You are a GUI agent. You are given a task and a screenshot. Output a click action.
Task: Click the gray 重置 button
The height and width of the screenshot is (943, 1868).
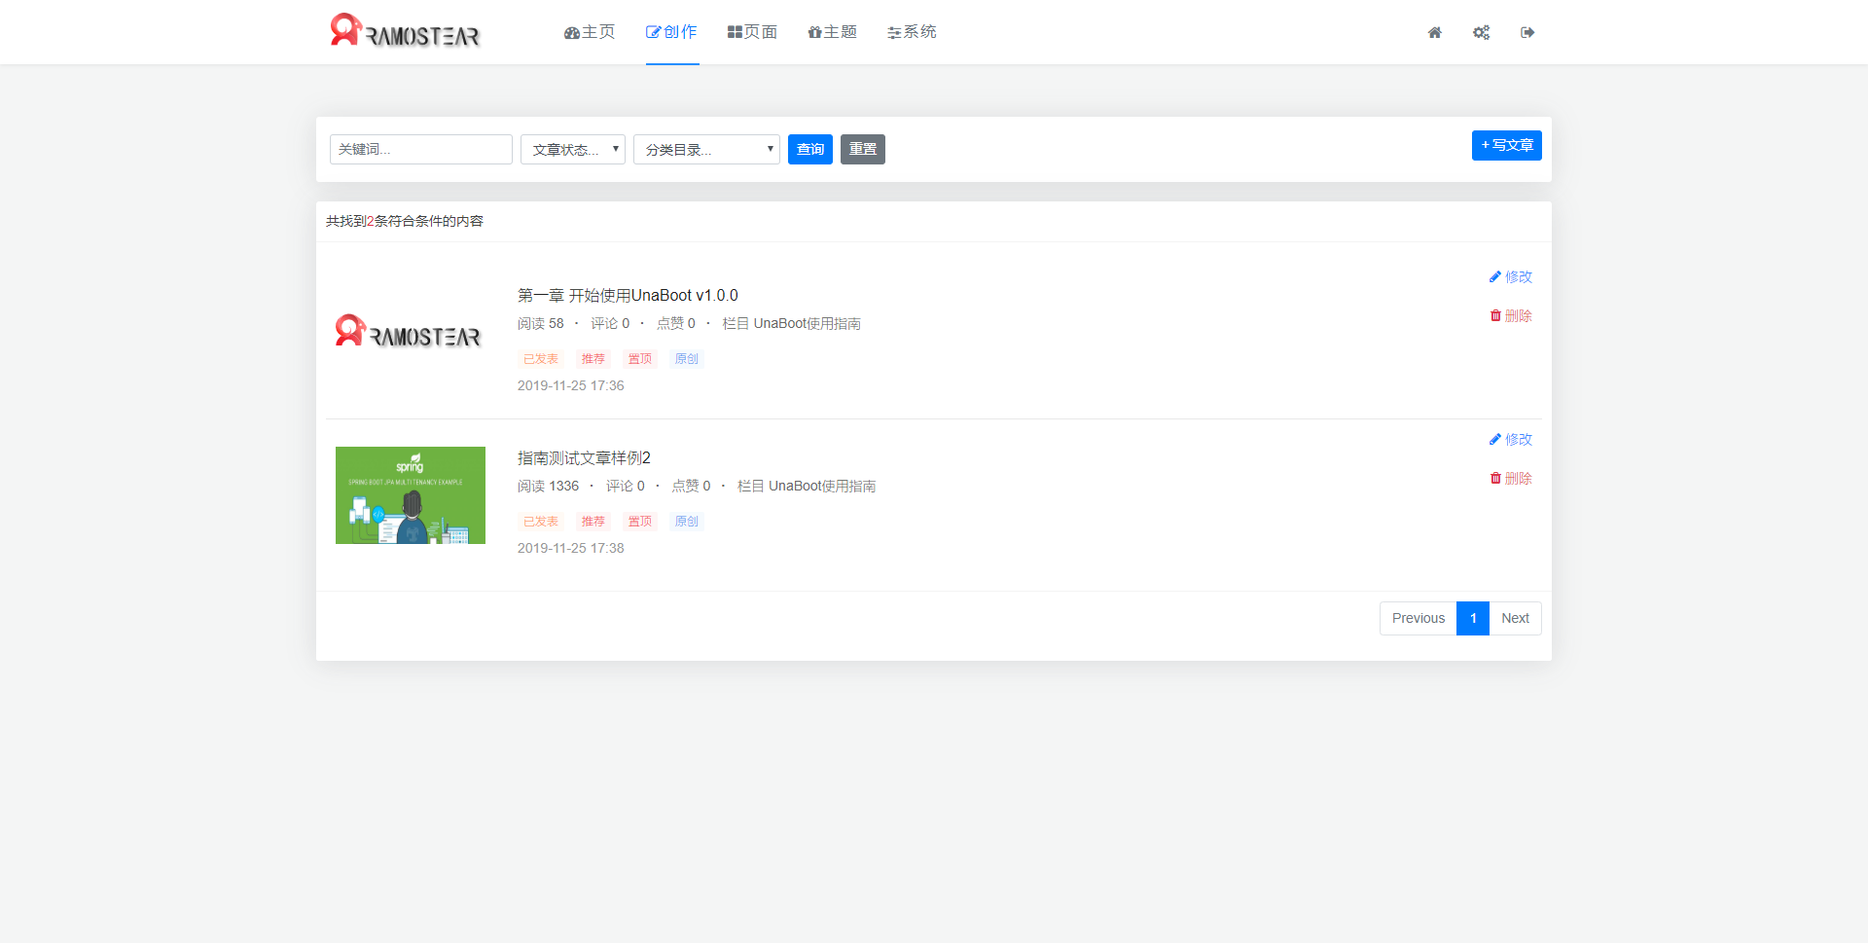(x=863, y=150)
